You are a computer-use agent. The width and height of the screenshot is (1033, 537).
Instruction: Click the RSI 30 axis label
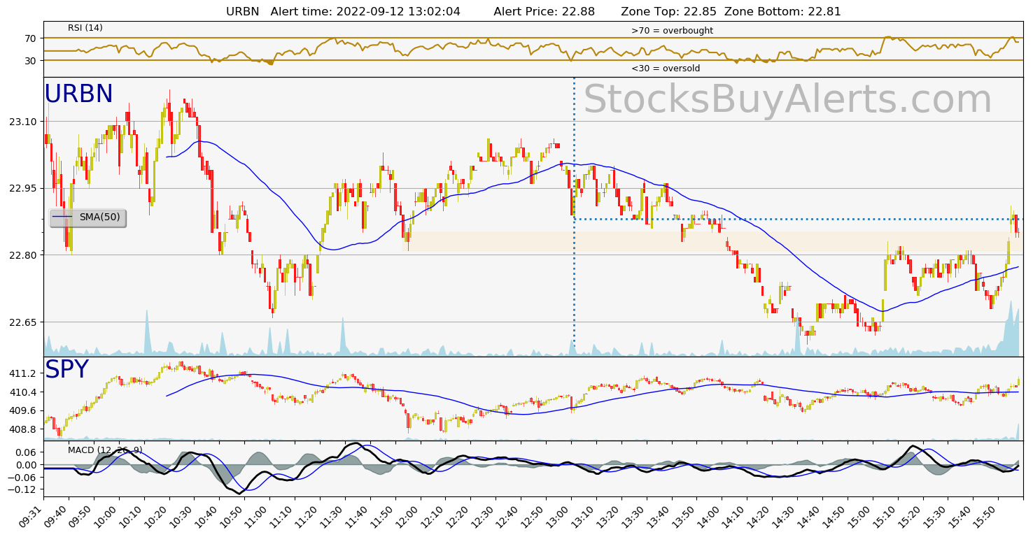(x=31, y=61)
